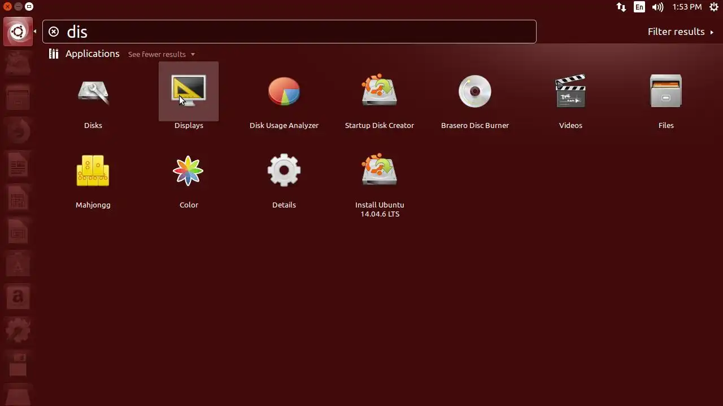
Task: Open the sound volume indicator
Action: [657, 7]
